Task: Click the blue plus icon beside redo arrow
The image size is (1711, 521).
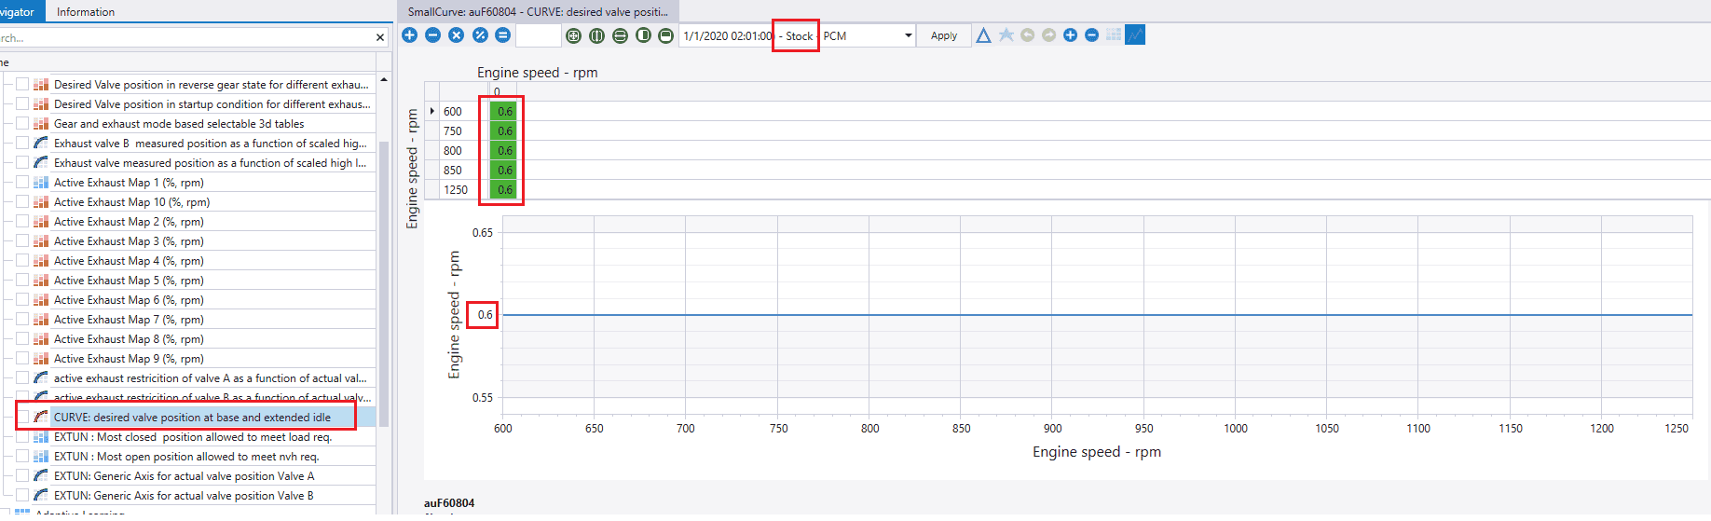Action: pos(1070,34)
